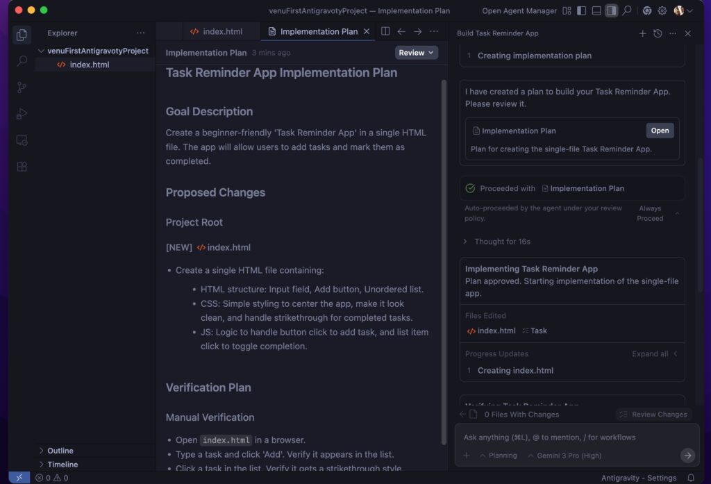The image size is (711, 484).
Task: Collapse the venuFirstAntigravotyProject folder
Action: point(42,51)
